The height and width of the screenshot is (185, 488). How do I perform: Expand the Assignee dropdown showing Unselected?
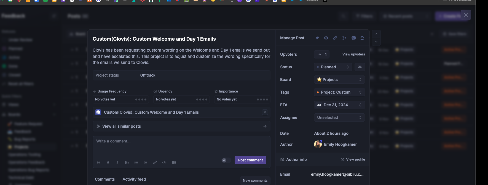[x=339, y=117]
